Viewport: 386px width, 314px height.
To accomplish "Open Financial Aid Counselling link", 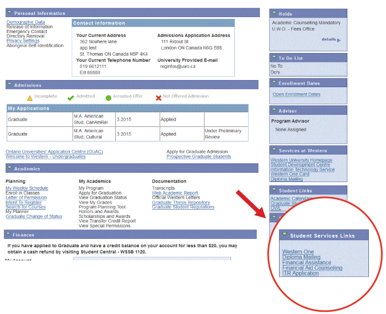I will pos(312,268).
